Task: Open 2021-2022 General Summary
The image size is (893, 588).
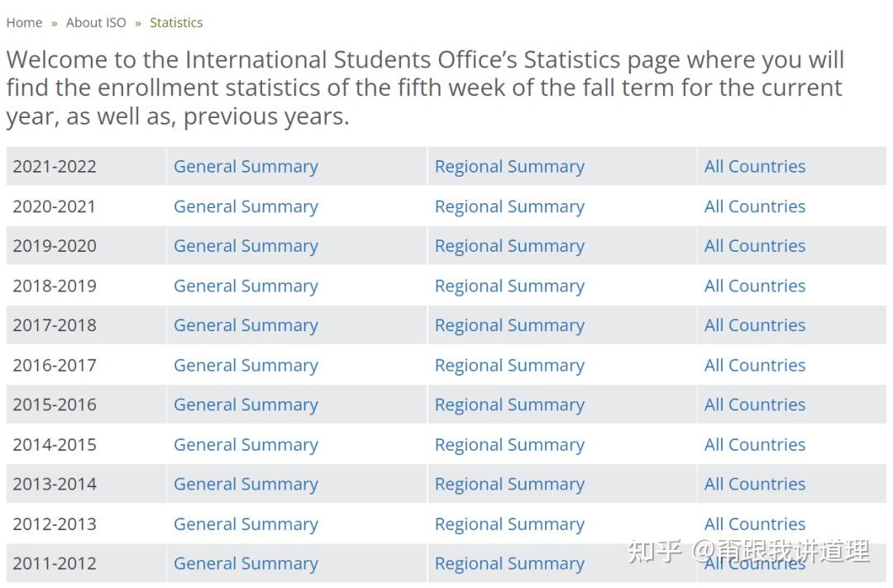Action: click(x=246, y=166)
